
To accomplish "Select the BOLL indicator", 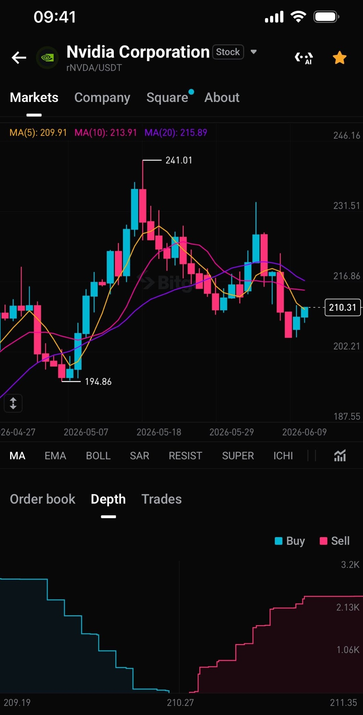I will [x=98, y=456].
